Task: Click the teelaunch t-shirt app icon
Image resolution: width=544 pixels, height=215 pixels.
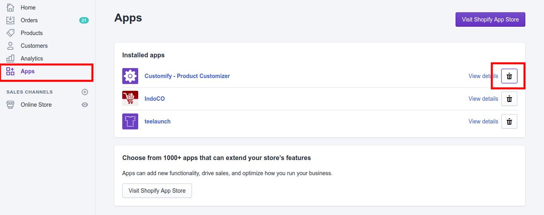Action: click(130, 121)
